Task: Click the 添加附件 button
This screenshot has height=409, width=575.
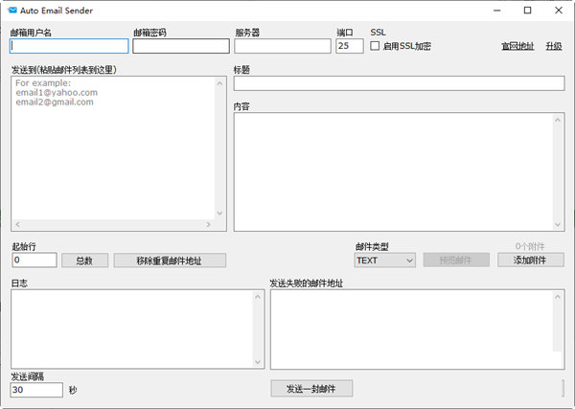Action: (531, 261)
